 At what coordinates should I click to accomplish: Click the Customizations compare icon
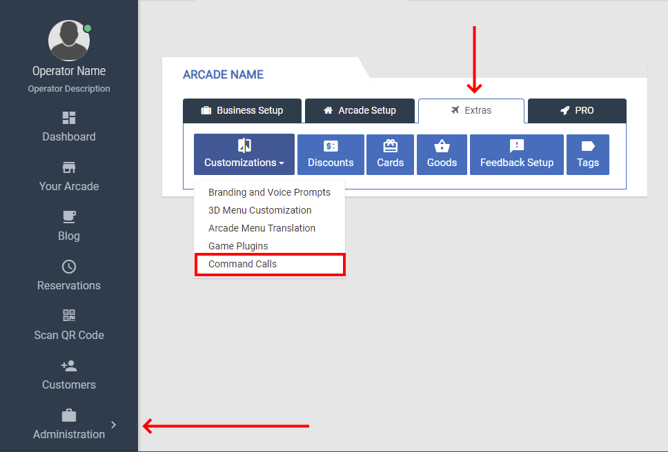[x=244, y=145]
